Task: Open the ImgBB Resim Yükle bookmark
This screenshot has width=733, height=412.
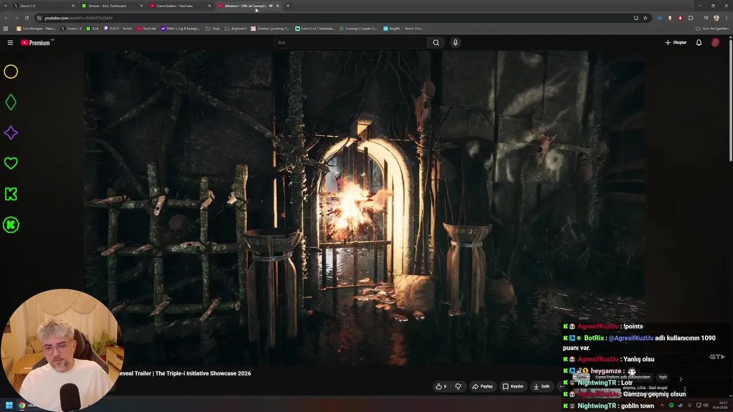Action: click(403, 28)
